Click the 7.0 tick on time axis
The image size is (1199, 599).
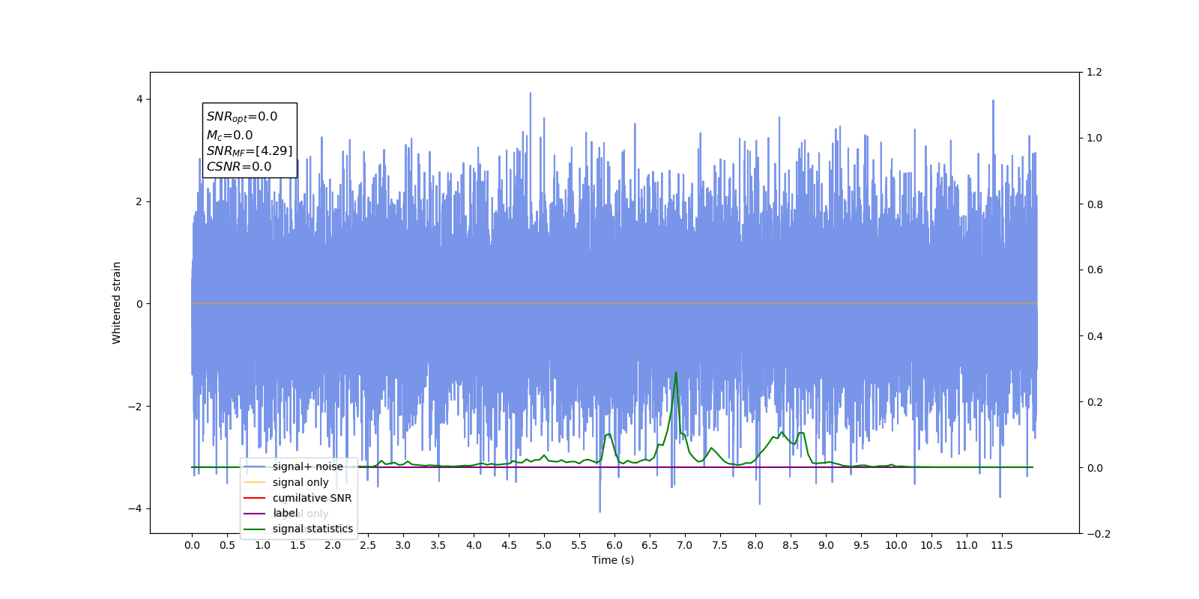point(685,545)
